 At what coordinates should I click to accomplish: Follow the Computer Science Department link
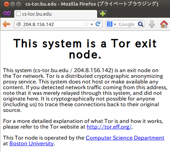[125, 138]
